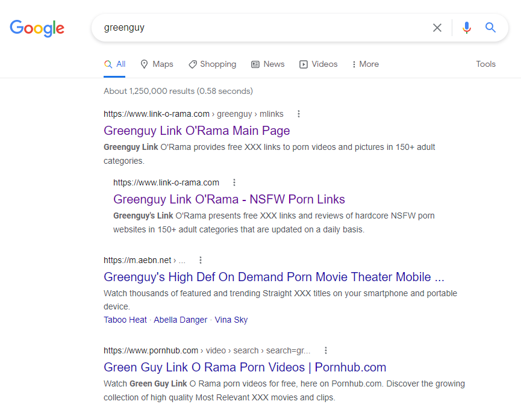The image size is (521, 416).
Task: Open the "Greenguy Link O'Rama Main Page" result
Action: click(x=196, y=131)
